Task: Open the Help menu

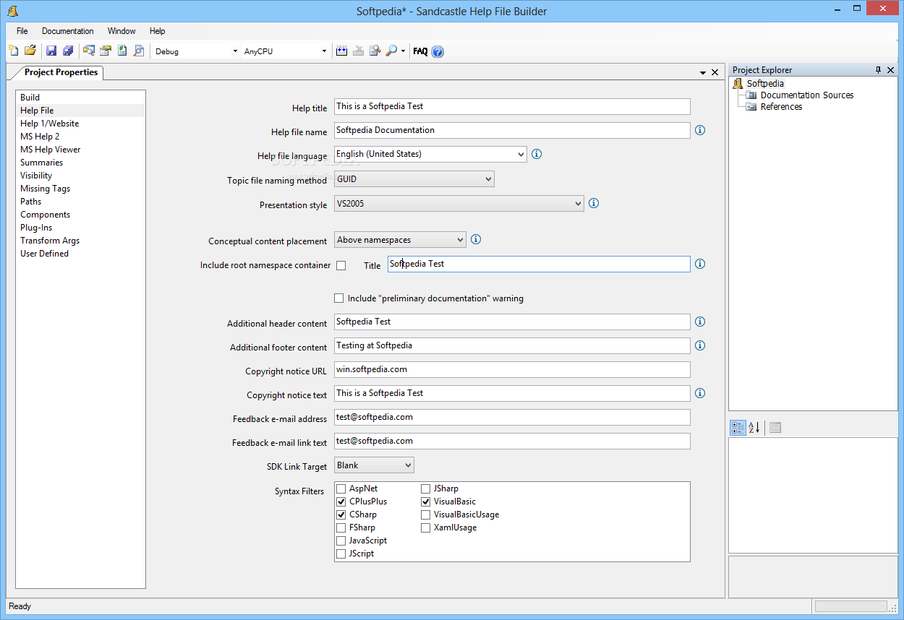Action: coord(158,31)
